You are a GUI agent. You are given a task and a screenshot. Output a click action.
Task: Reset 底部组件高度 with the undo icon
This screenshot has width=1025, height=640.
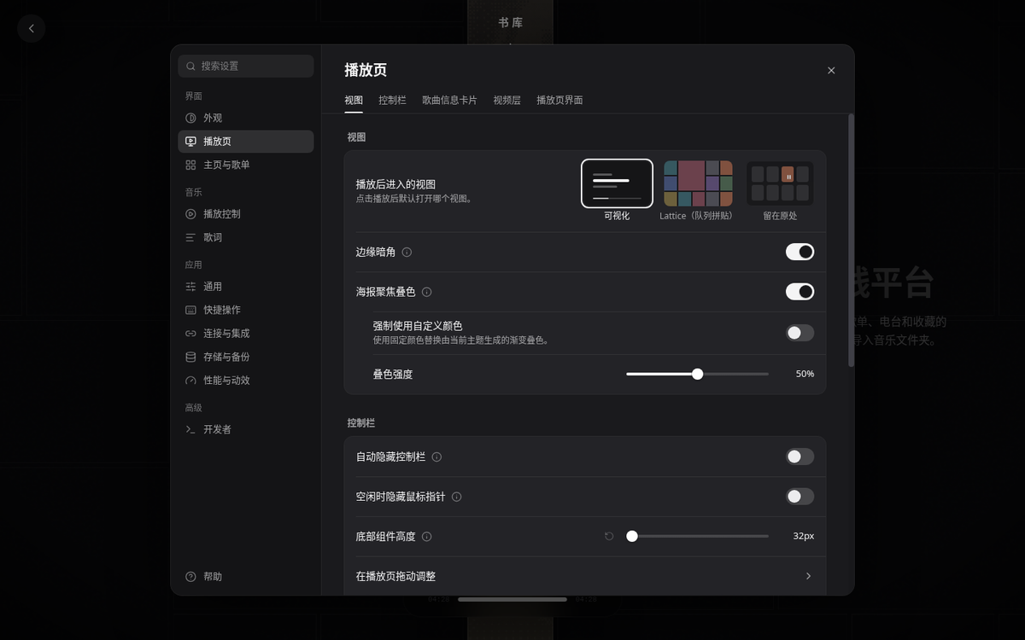[609, 536]
